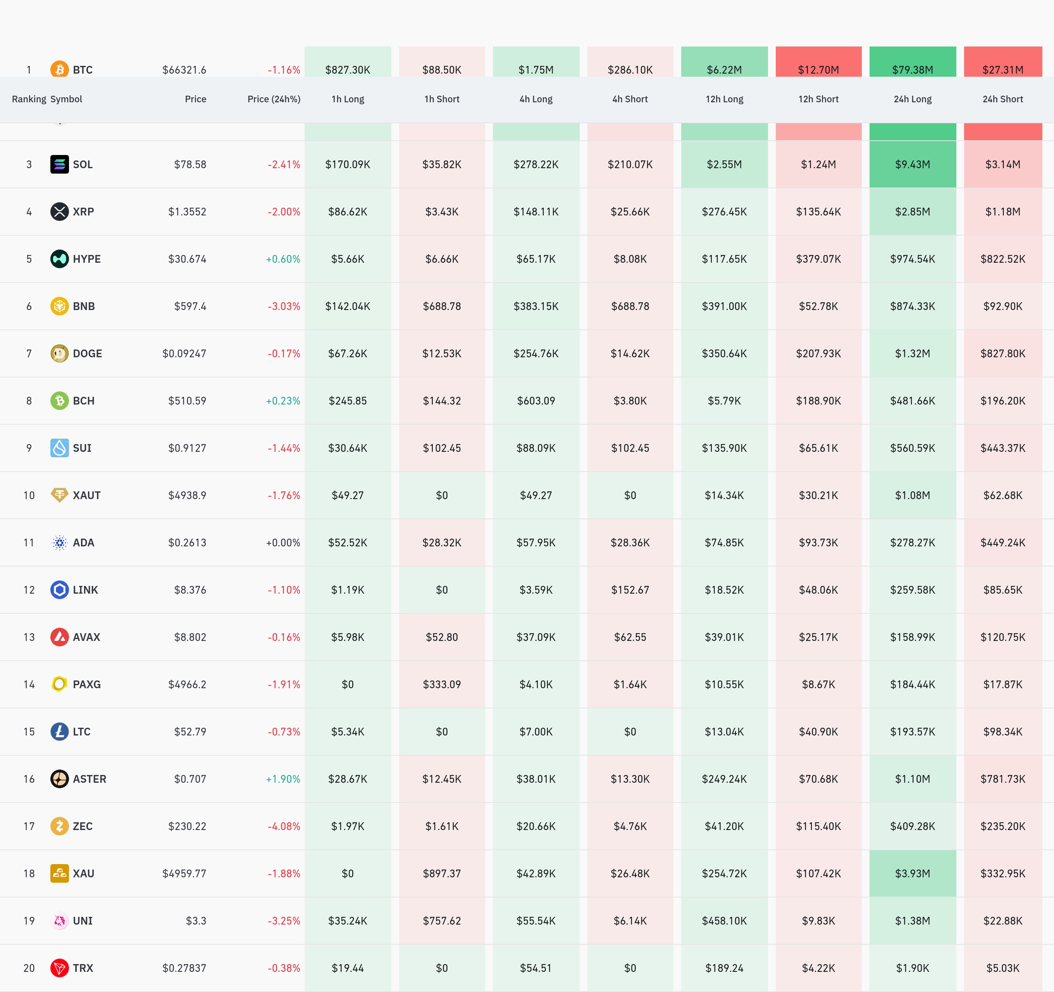Click the UNI coin icon
The height and width of the screenshot is (992, 1054).
click(x=59, y=920)
